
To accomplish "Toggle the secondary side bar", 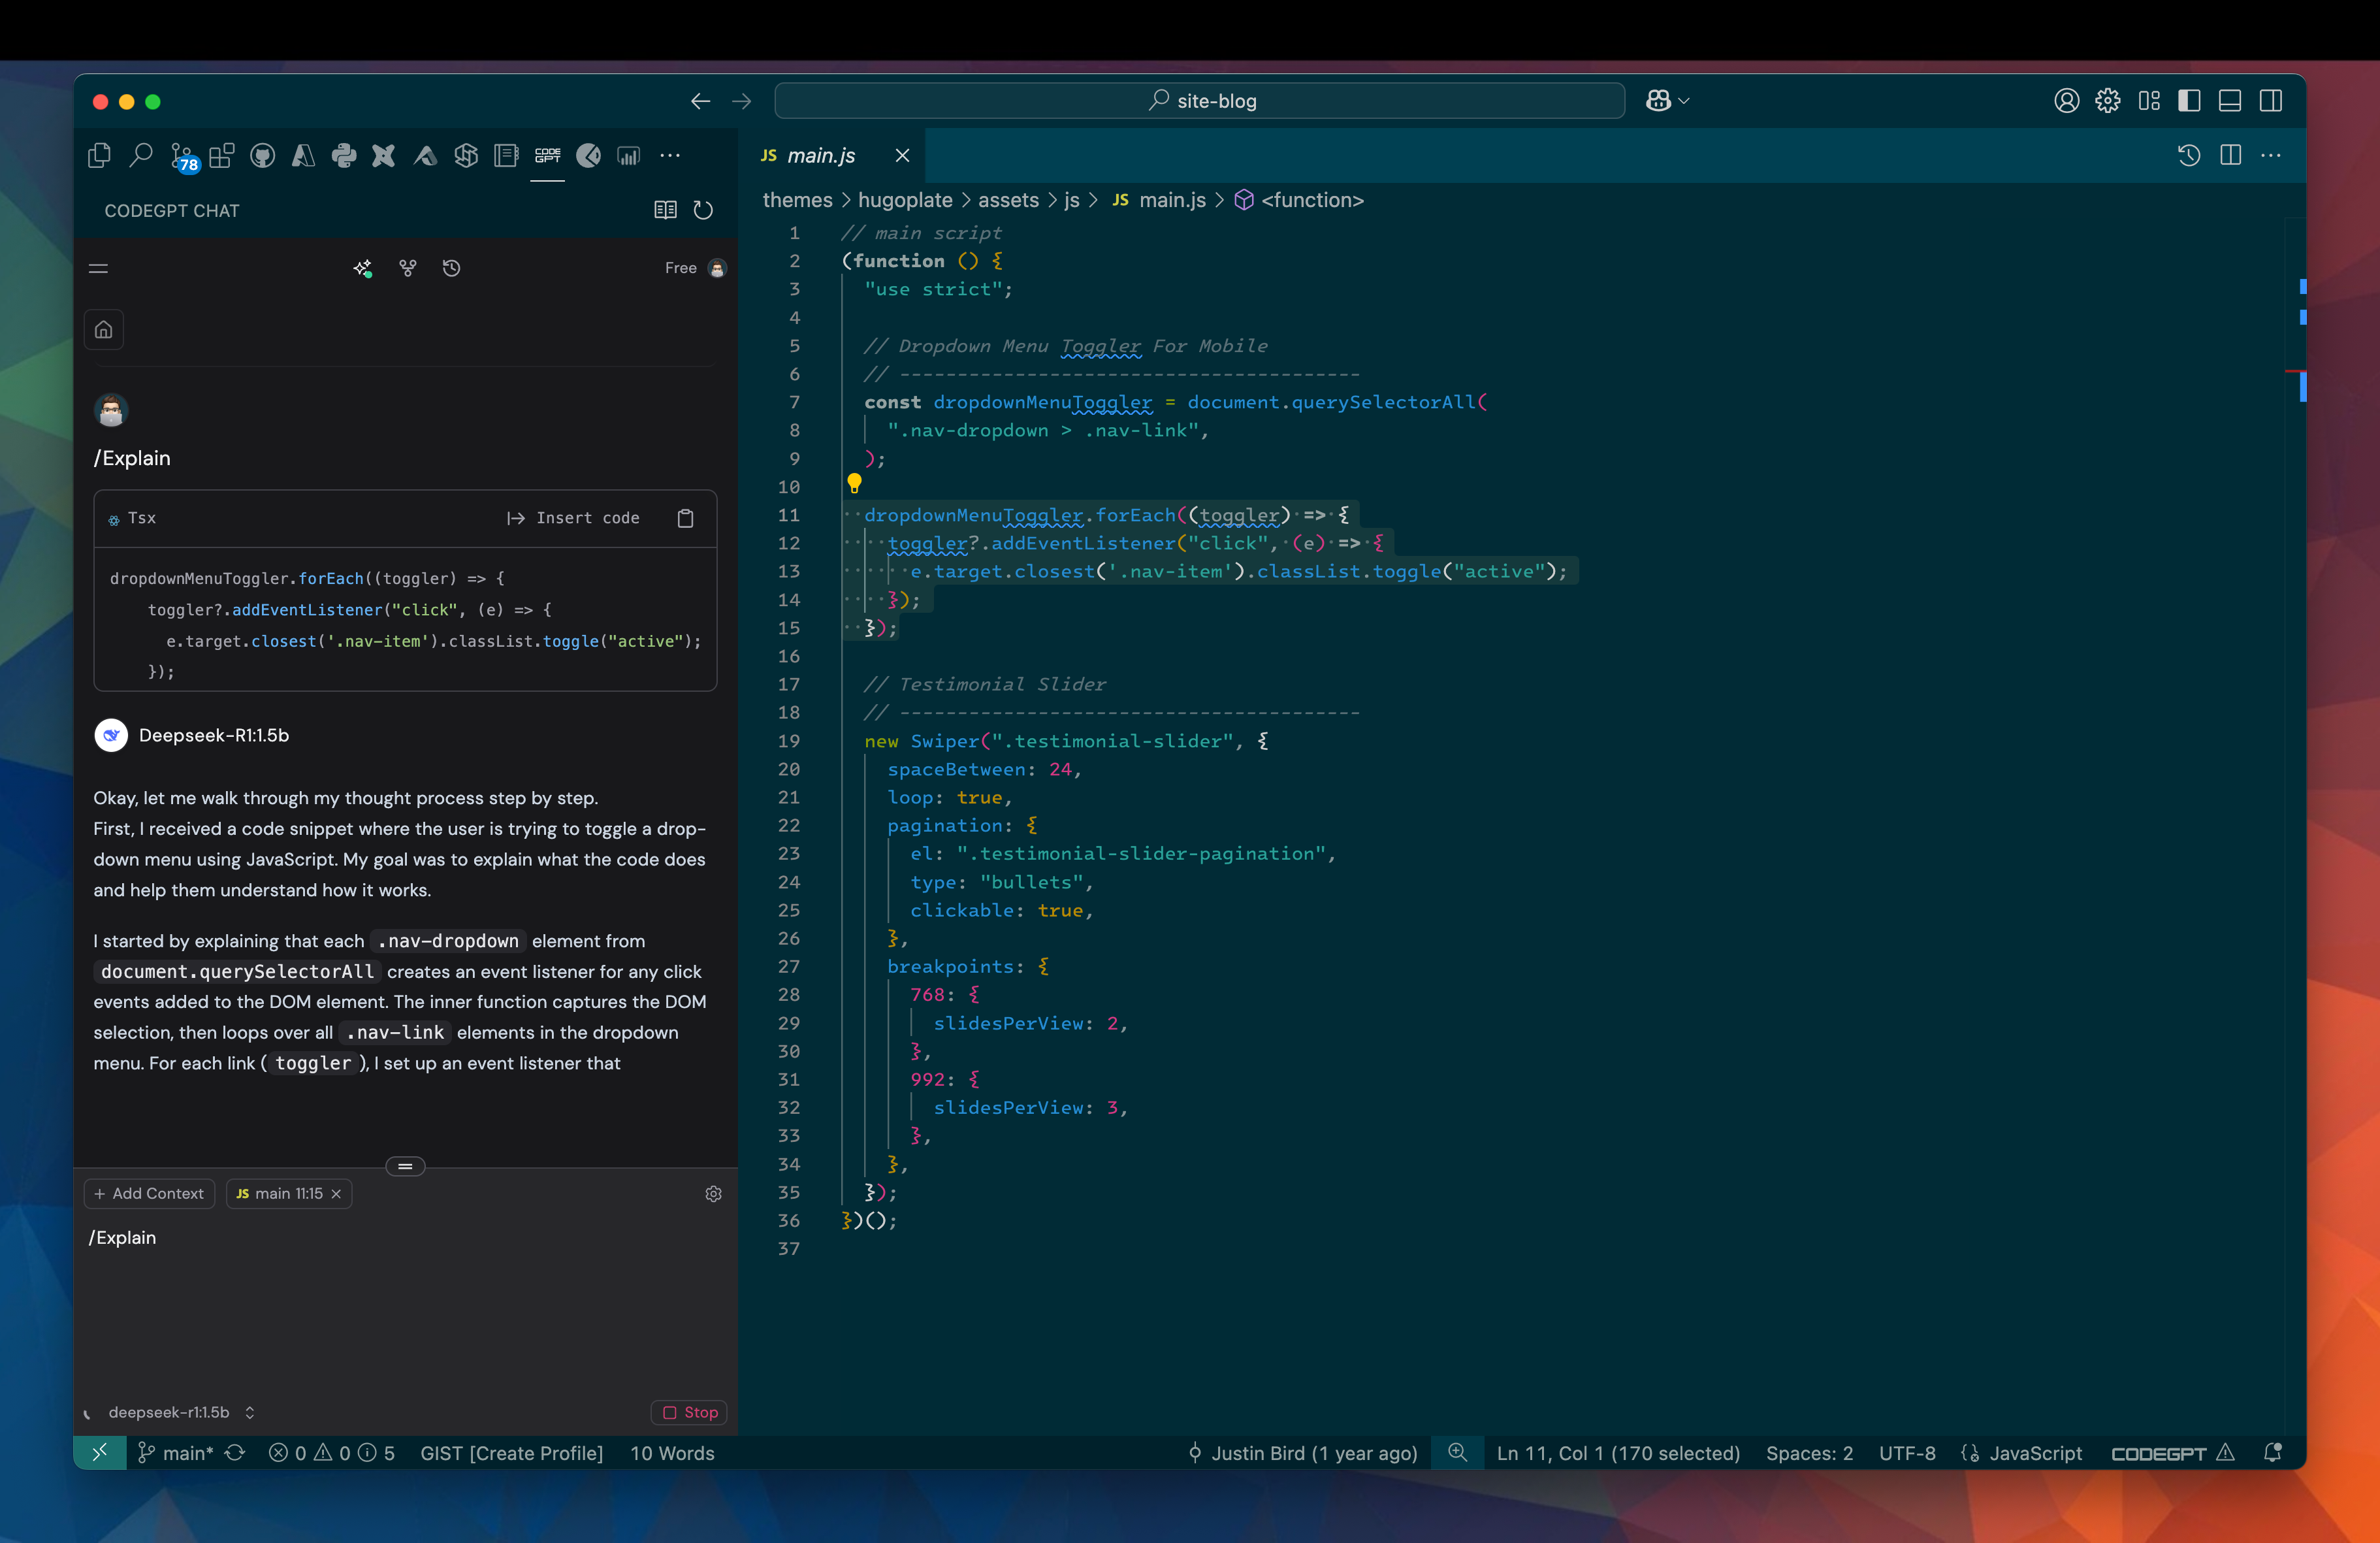I will [x=2271, y=101].
